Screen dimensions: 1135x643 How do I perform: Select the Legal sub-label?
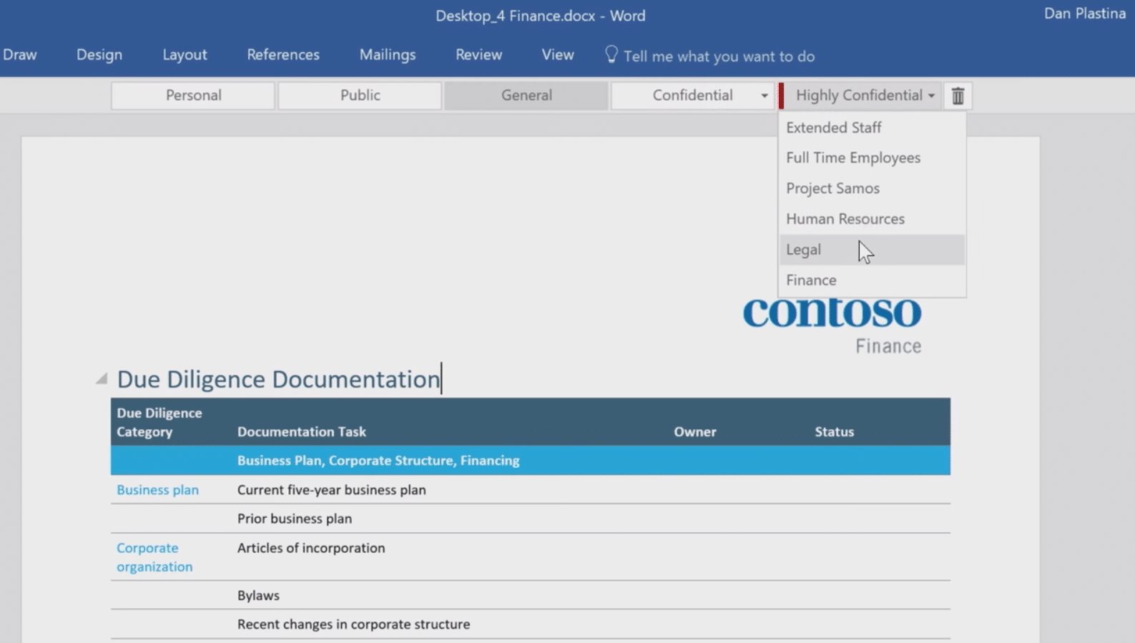872,250
